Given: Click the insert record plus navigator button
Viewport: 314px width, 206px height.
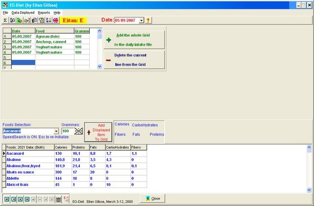Looking at the screenshot, I should (33, 199).
